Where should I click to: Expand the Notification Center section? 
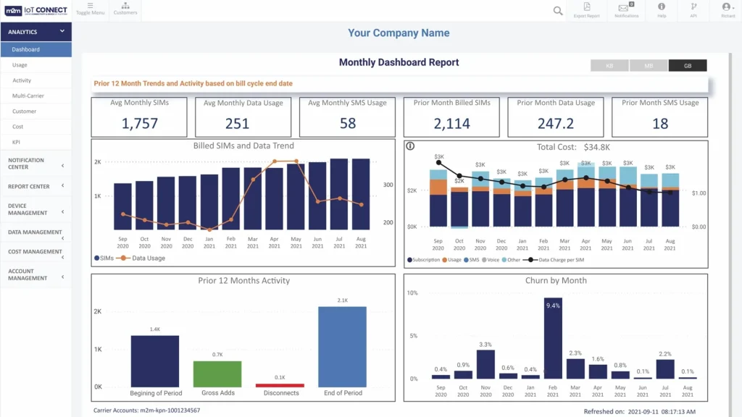pyautogui.click(x=62, y=166)
